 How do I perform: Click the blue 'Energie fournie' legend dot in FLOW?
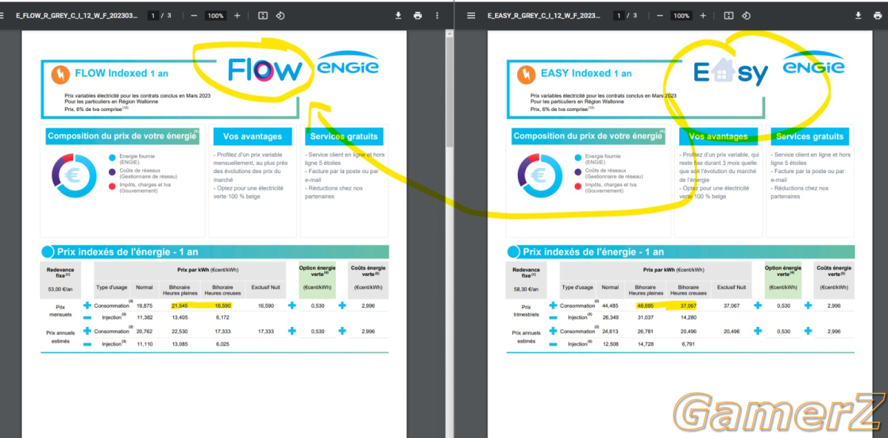point(112,158)
